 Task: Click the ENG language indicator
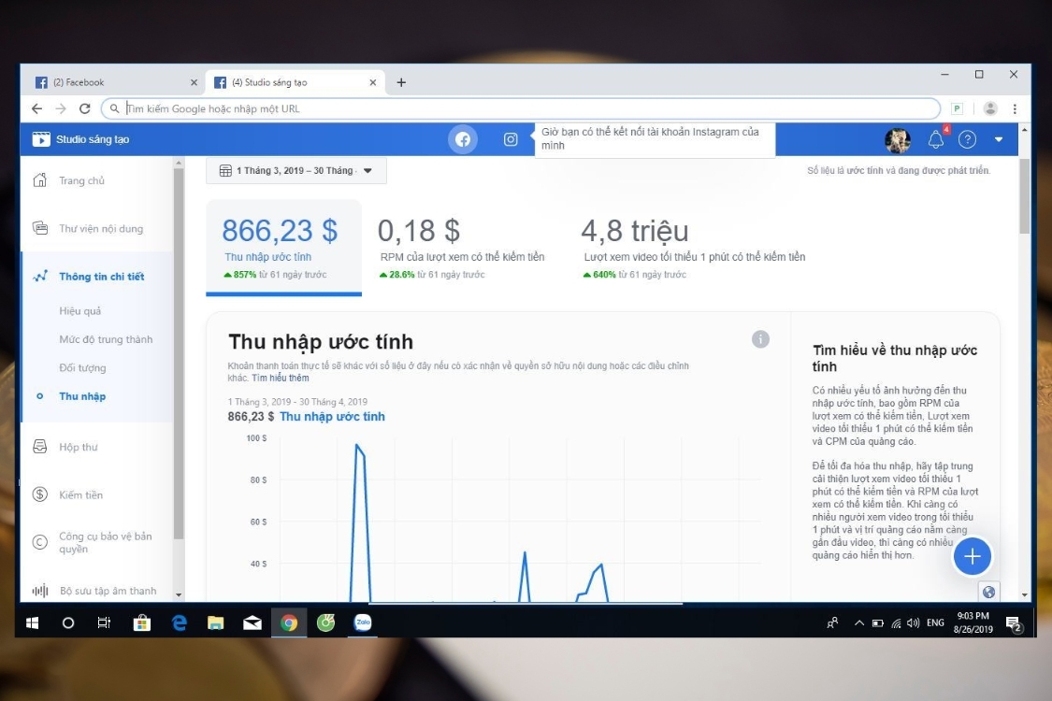pyautogui.click(x=935, y=623)
